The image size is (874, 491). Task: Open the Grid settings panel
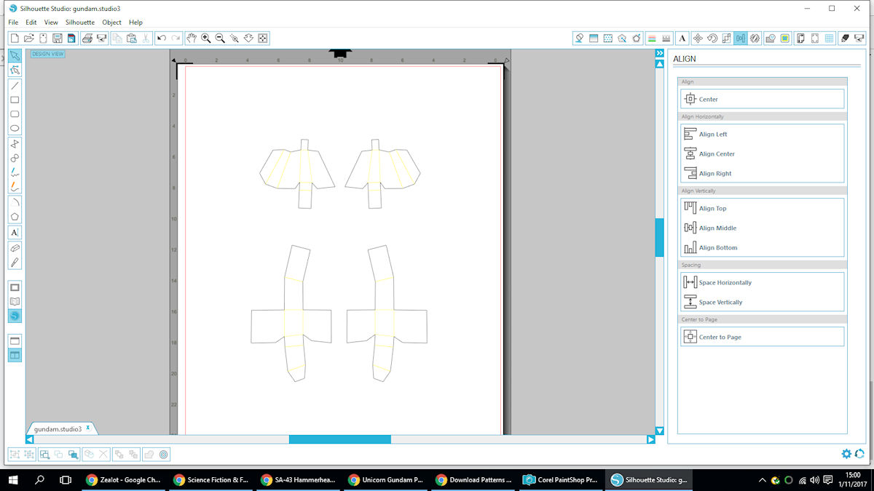[829, 38]
